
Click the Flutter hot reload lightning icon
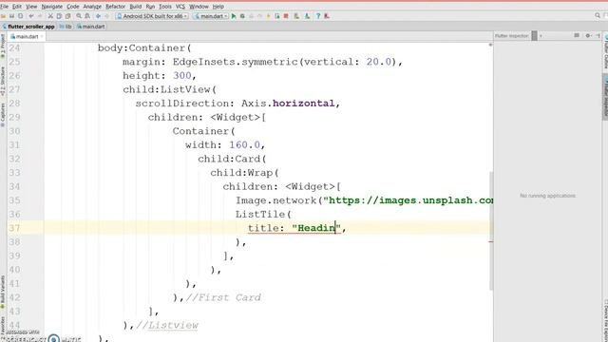268,16
